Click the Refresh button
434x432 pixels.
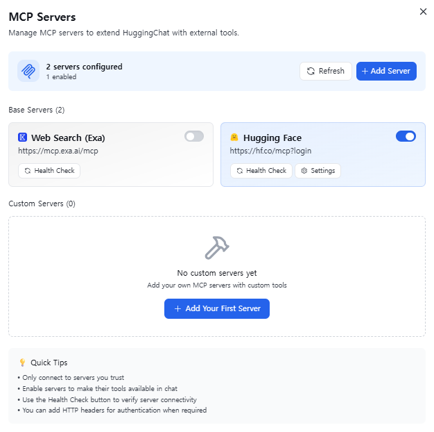[x=326, y=71]
